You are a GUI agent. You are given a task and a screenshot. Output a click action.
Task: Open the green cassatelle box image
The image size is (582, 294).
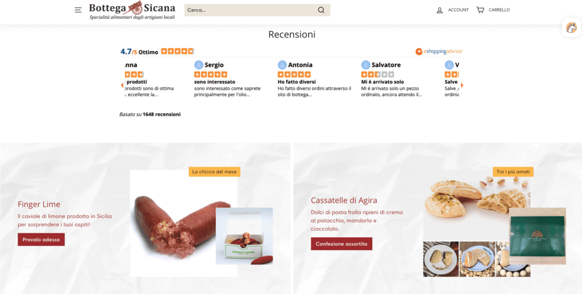[537, 236]
